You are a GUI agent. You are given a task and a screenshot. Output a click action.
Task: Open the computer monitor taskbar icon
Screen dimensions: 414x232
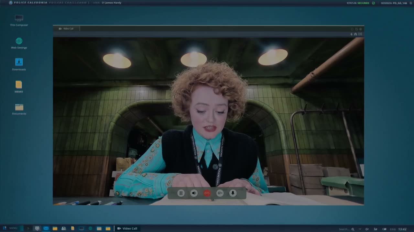82,228
